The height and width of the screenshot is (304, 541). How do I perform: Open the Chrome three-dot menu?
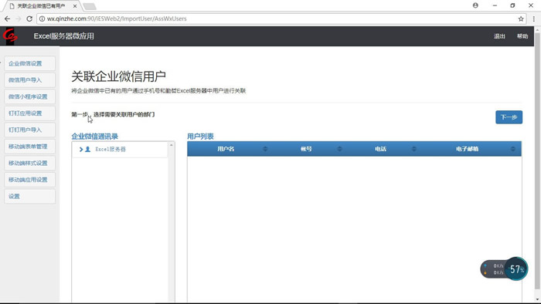pyautogui.click(x=533, y=19)
